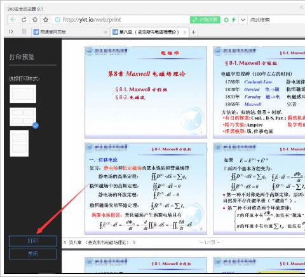Click the browser back arrow

tap(13, 20)
